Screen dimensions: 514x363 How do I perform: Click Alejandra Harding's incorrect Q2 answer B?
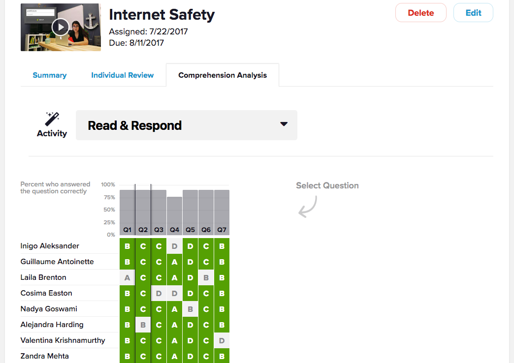pyautogui.click(x=143, y=325)
